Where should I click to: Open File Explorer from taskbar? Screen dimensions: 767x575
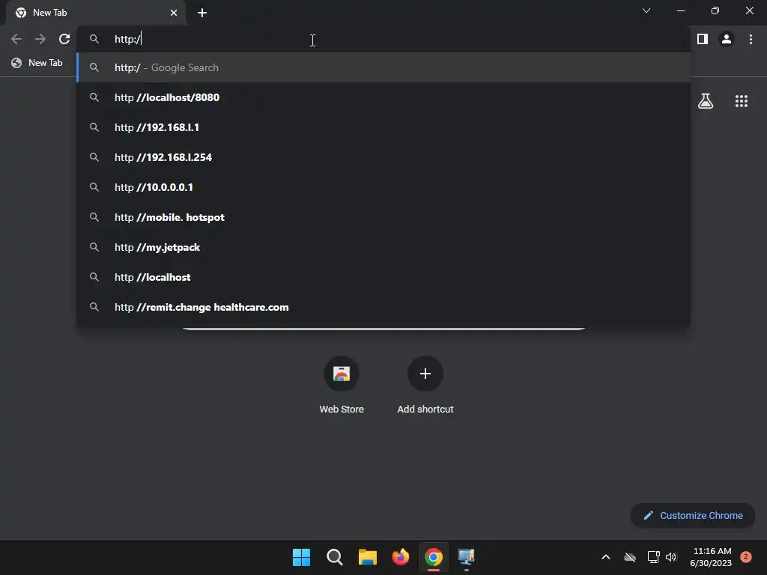[x=367, y=557]
